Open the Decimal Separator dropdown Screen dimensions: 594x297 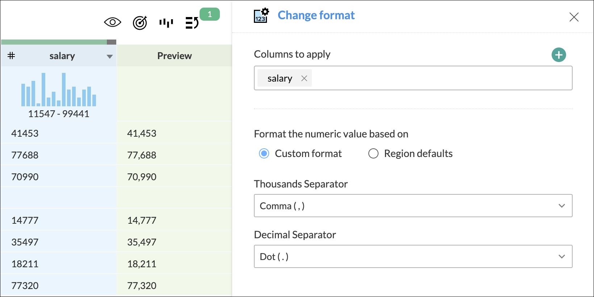click(413, 256)
